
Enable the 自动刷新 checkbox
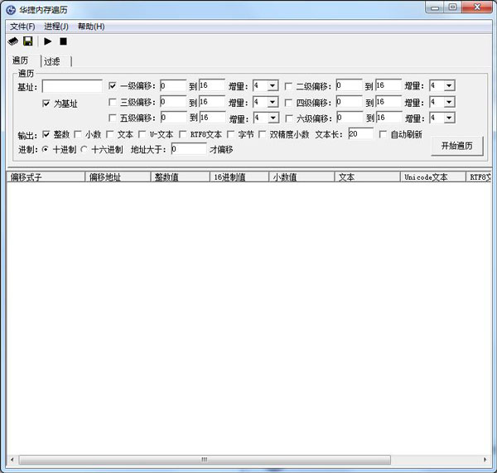tap(383, 134)
